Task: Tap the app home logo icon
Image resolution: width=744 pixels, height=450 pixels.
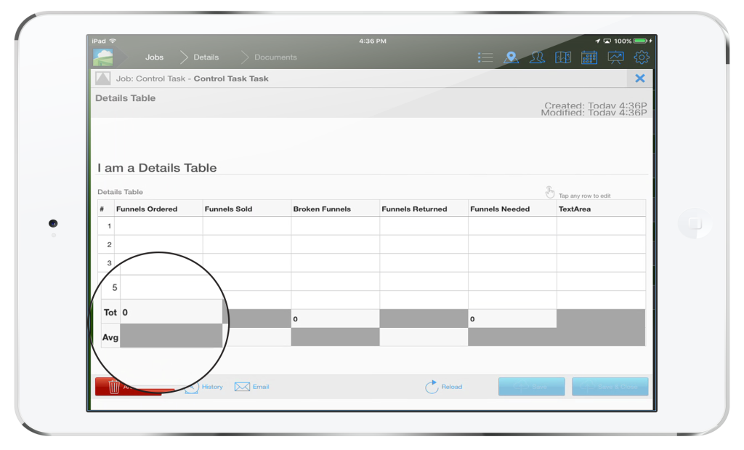Action: coord(103,57)
